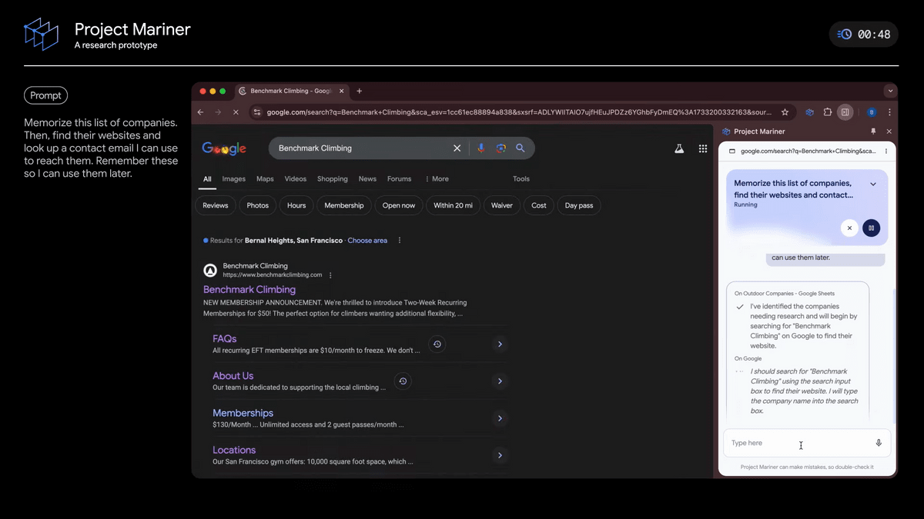Open the three-dot menu beside the Mariner URL
This screenshot has width=924, height=519.
pyautogui.click(x=885, y=151)
